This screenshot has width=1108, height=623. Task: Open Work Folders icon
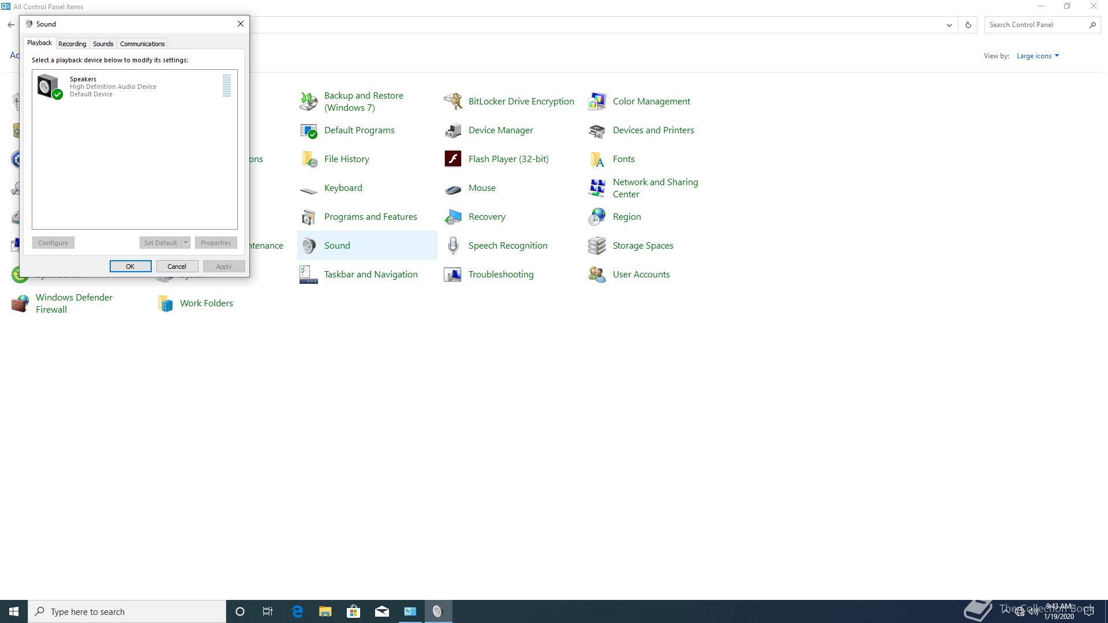coord(166,303)
